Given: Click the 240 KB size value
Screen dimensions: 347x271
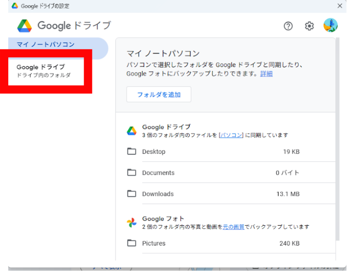Looking at the screenshot, I should coord(289,243).
